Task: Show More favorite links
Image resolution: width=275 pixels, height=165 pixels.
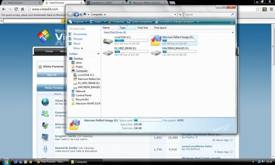Action: click(x=78, y=48)
